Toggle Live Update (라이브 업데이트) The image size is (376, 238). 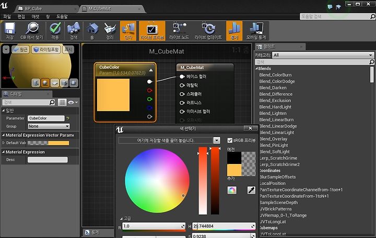(x=208, y=31)
